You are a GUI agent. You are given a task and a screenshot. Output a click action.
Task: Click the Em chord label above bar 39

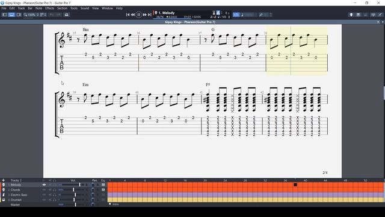[85, 84]
